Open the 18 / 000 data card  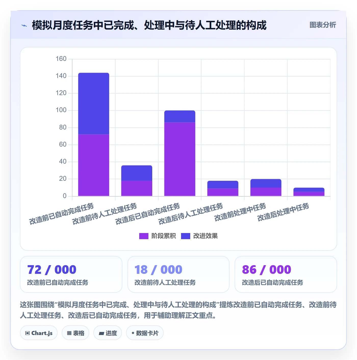pos(178,274)
